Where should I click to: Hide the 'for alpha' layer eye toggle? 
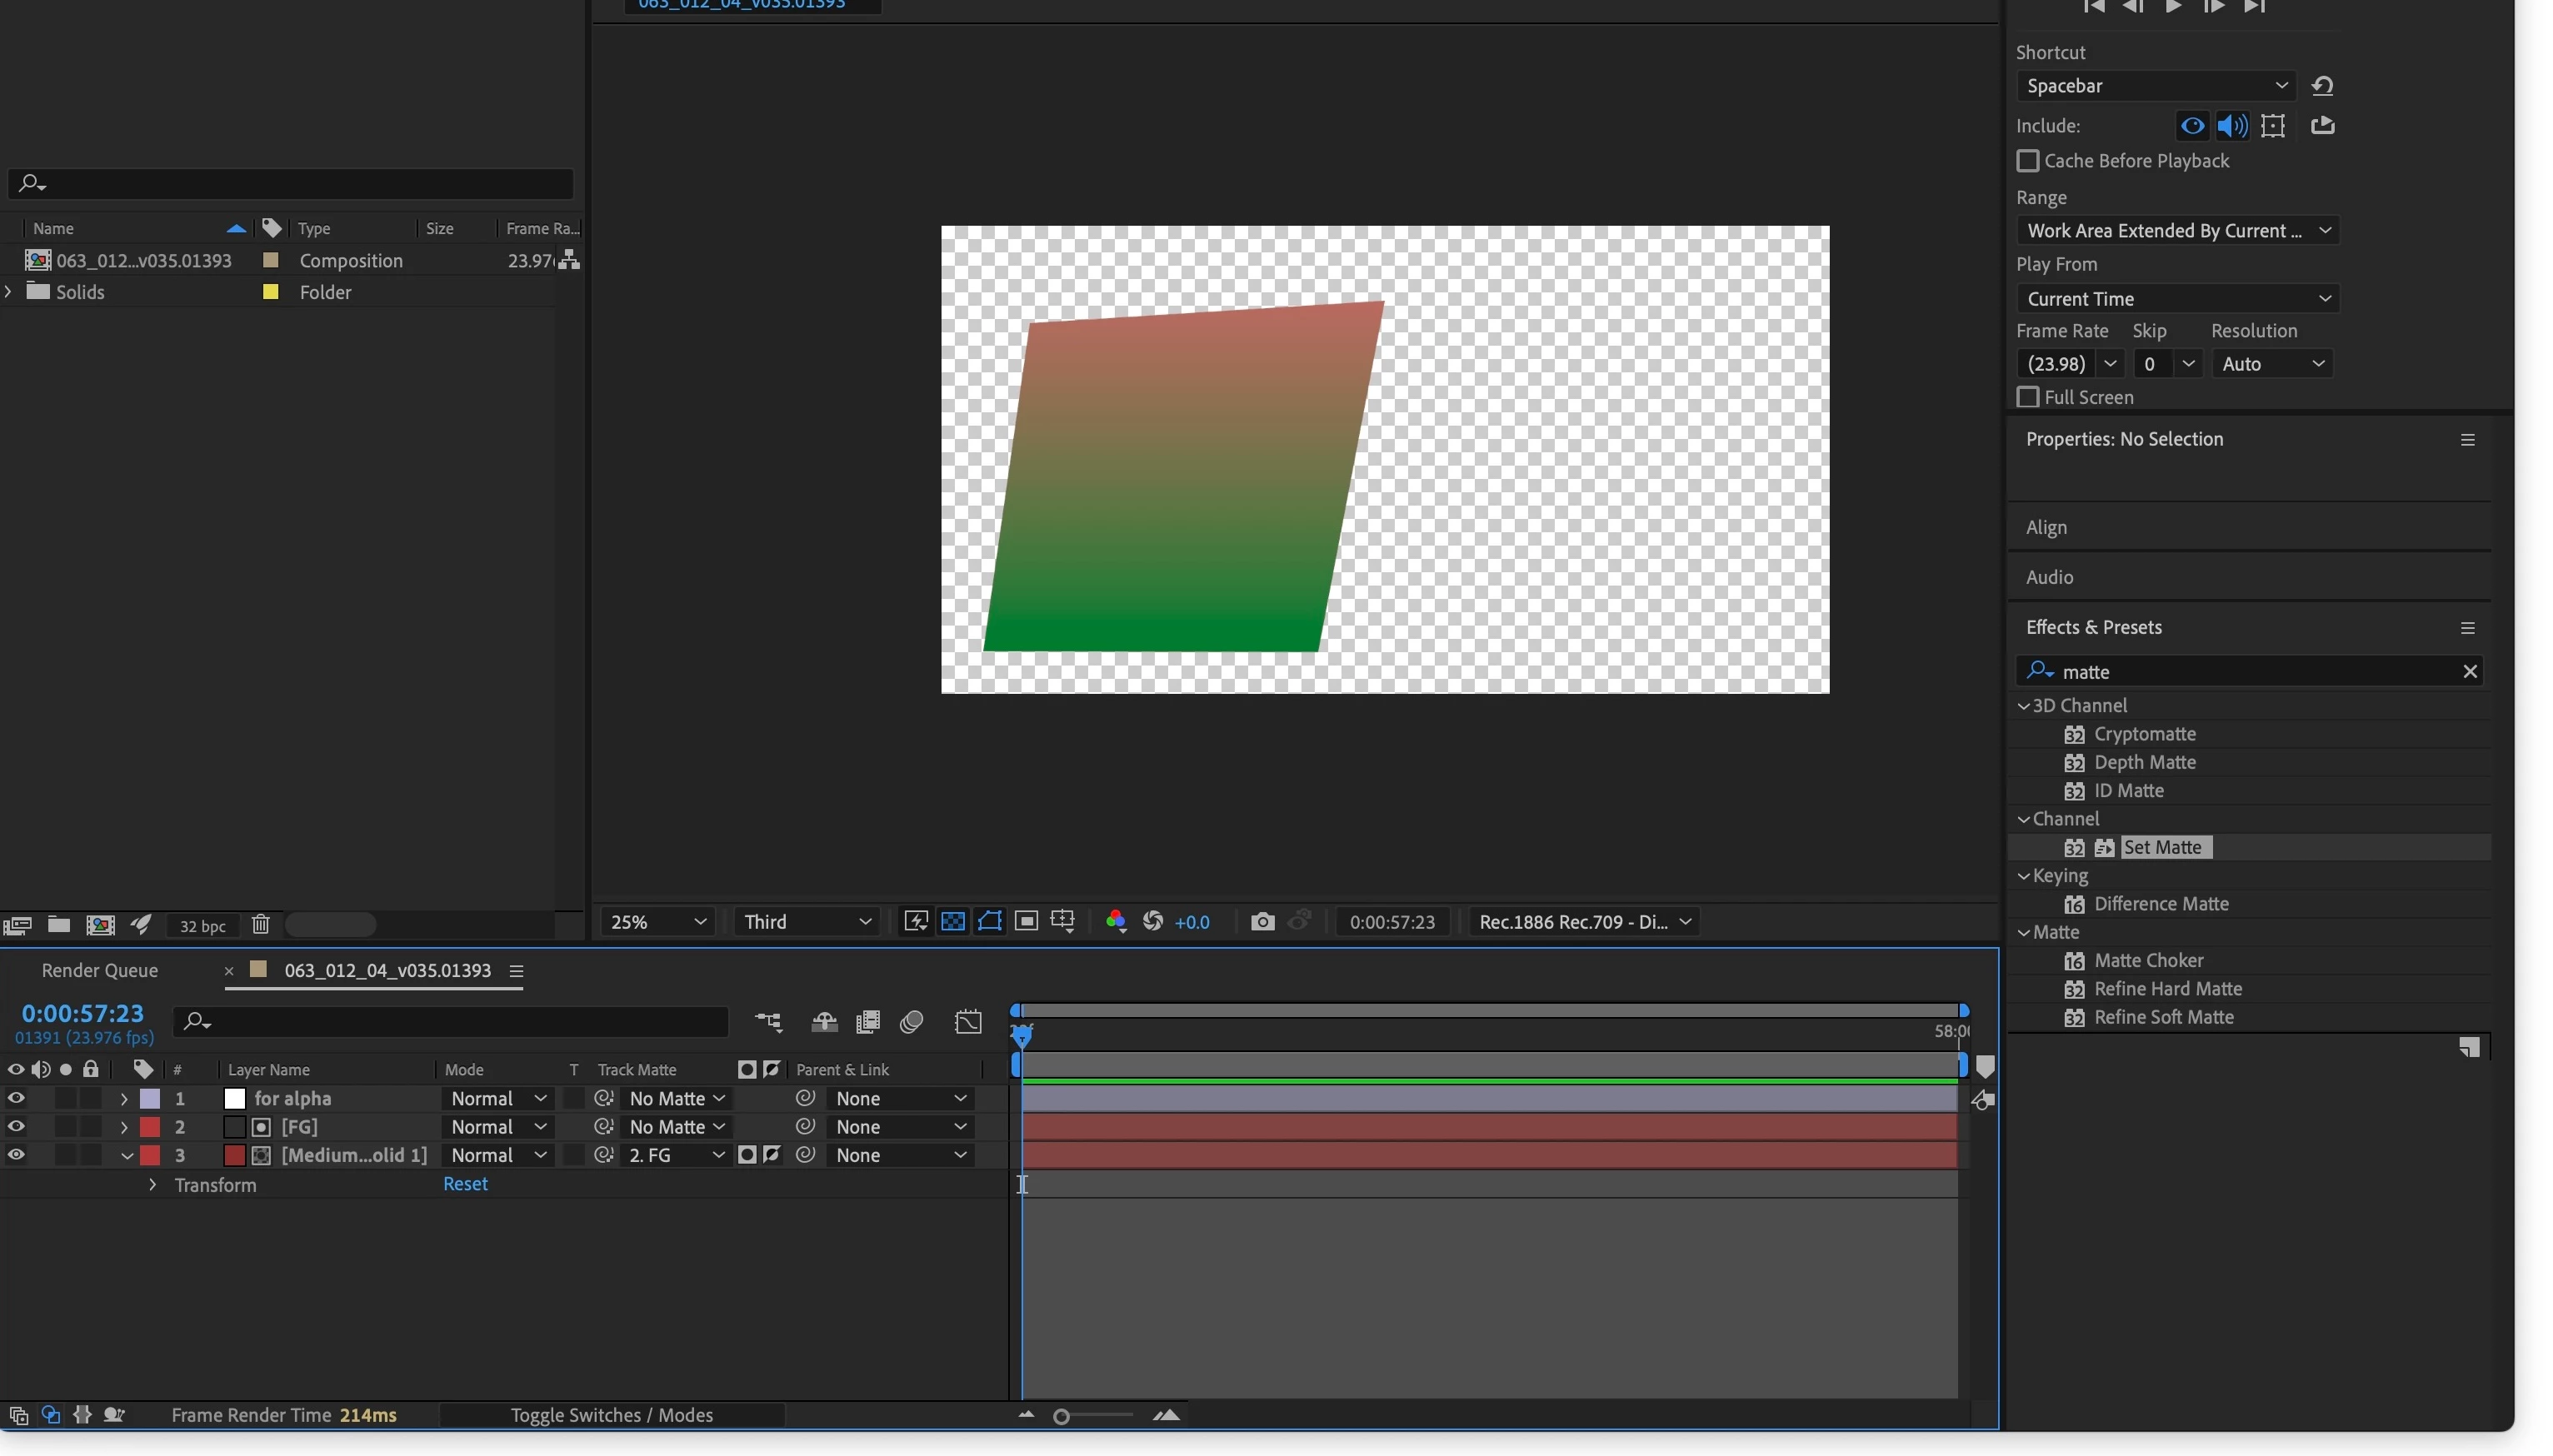coord(16,1098)
